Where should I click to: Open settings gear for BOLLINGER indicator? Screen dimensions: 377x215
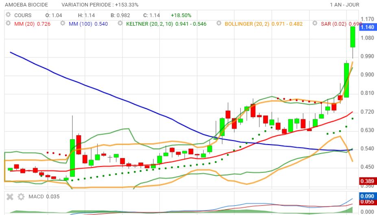pos(218,24)
